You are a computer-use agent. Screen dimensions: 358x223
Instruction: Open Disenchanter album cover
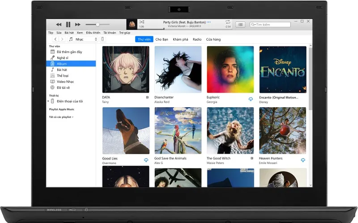pyautogui.click(x=178, y=69)
